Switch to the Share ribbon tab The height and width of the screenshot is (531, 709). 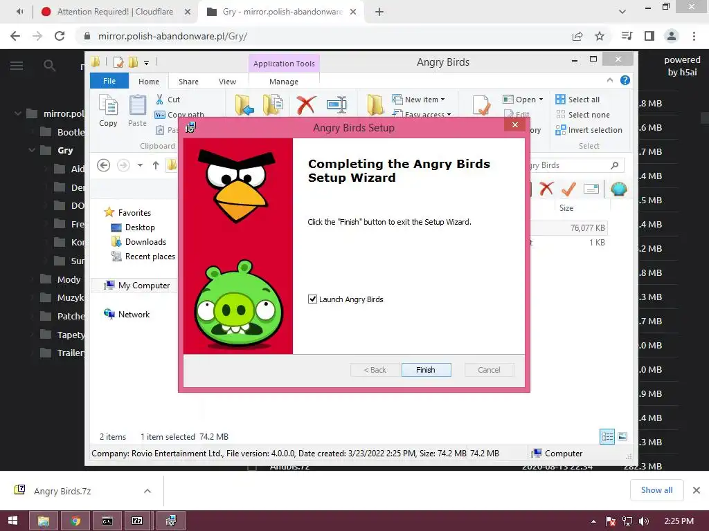(x=188, y=82)
